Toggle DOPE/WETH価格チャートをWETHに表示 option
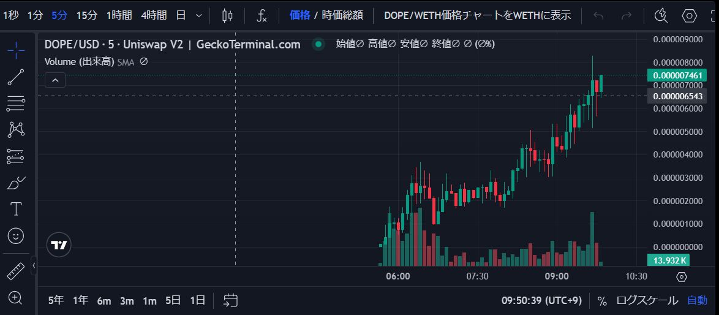Screen dimensions: 719x315 pos(477,15)
